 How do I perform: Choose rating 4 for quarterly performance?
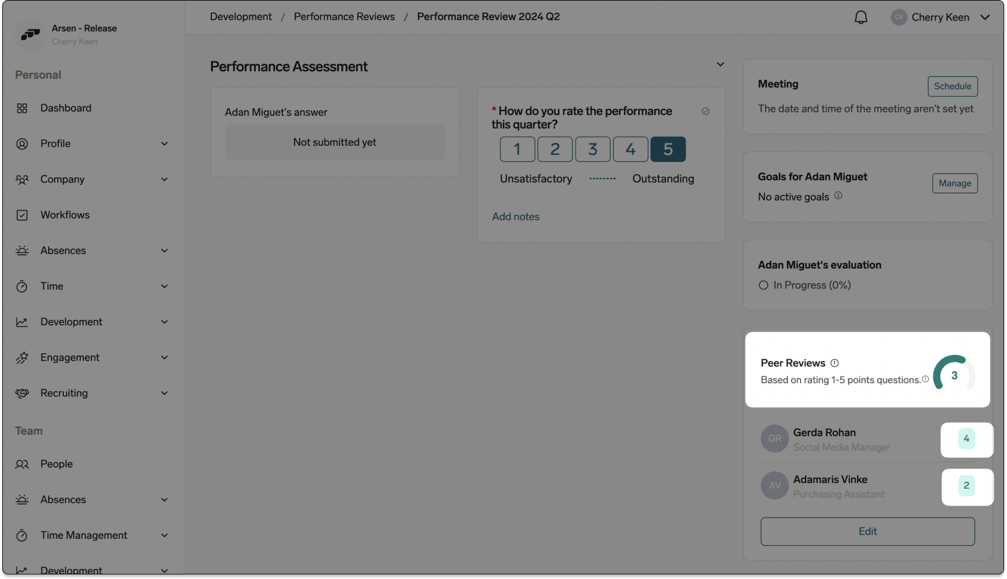tap(630, 149)
